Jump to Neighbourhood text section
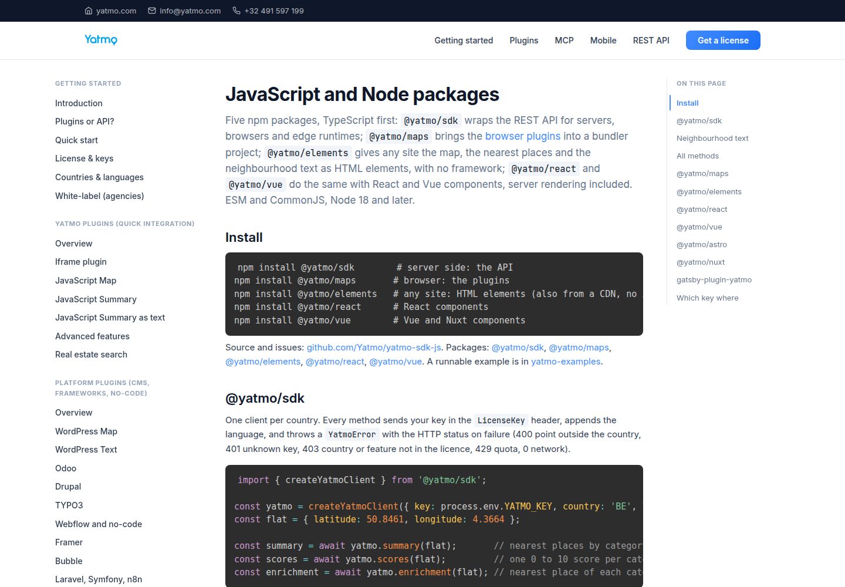The height and width of the screenshot is (587, 845). click(x=712, y=139)
